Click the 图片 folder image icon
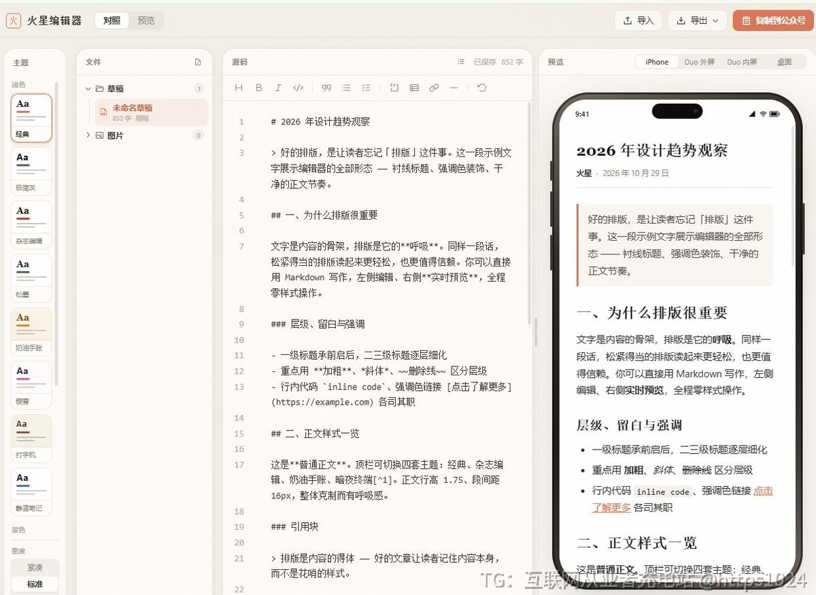 click(99, 135)
